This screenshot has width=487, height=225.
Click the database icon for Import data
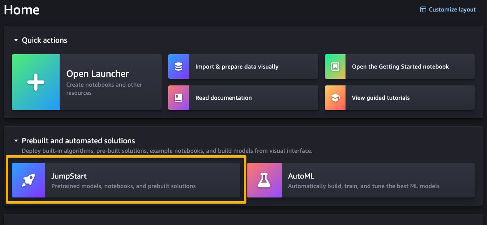[179, 67]
